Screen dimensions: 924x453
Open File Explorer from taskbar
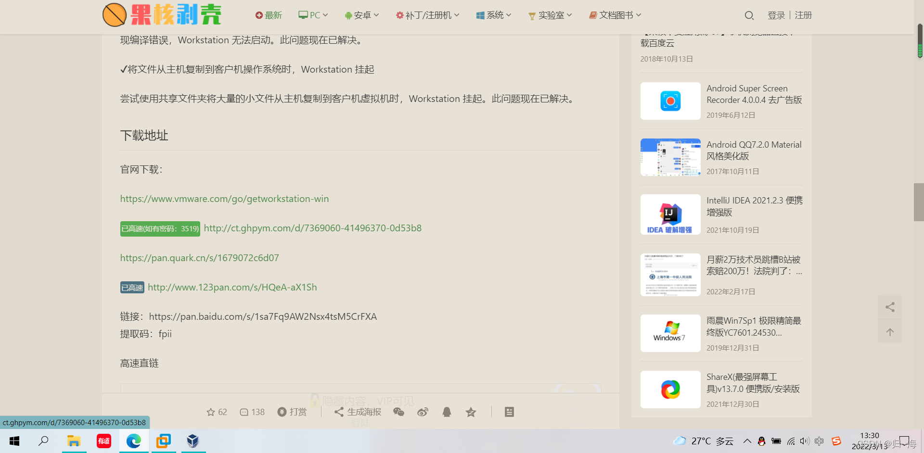coord(74,441)
